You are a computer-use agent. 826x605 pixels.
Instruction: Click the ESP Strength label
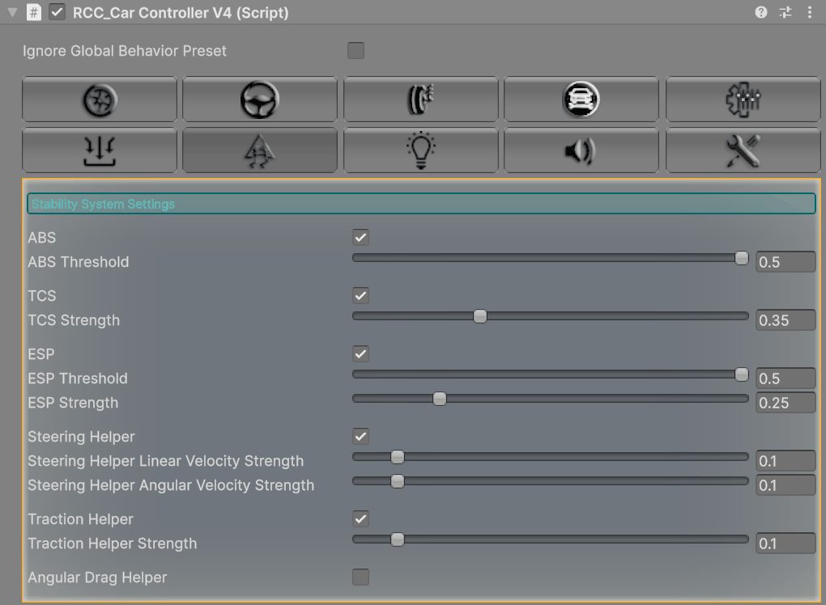pos(73,403)
